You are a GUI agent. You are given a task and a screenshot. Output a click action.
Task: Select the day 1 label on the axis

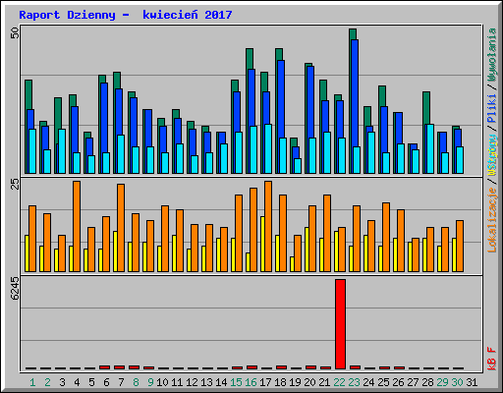pos(32,382)
